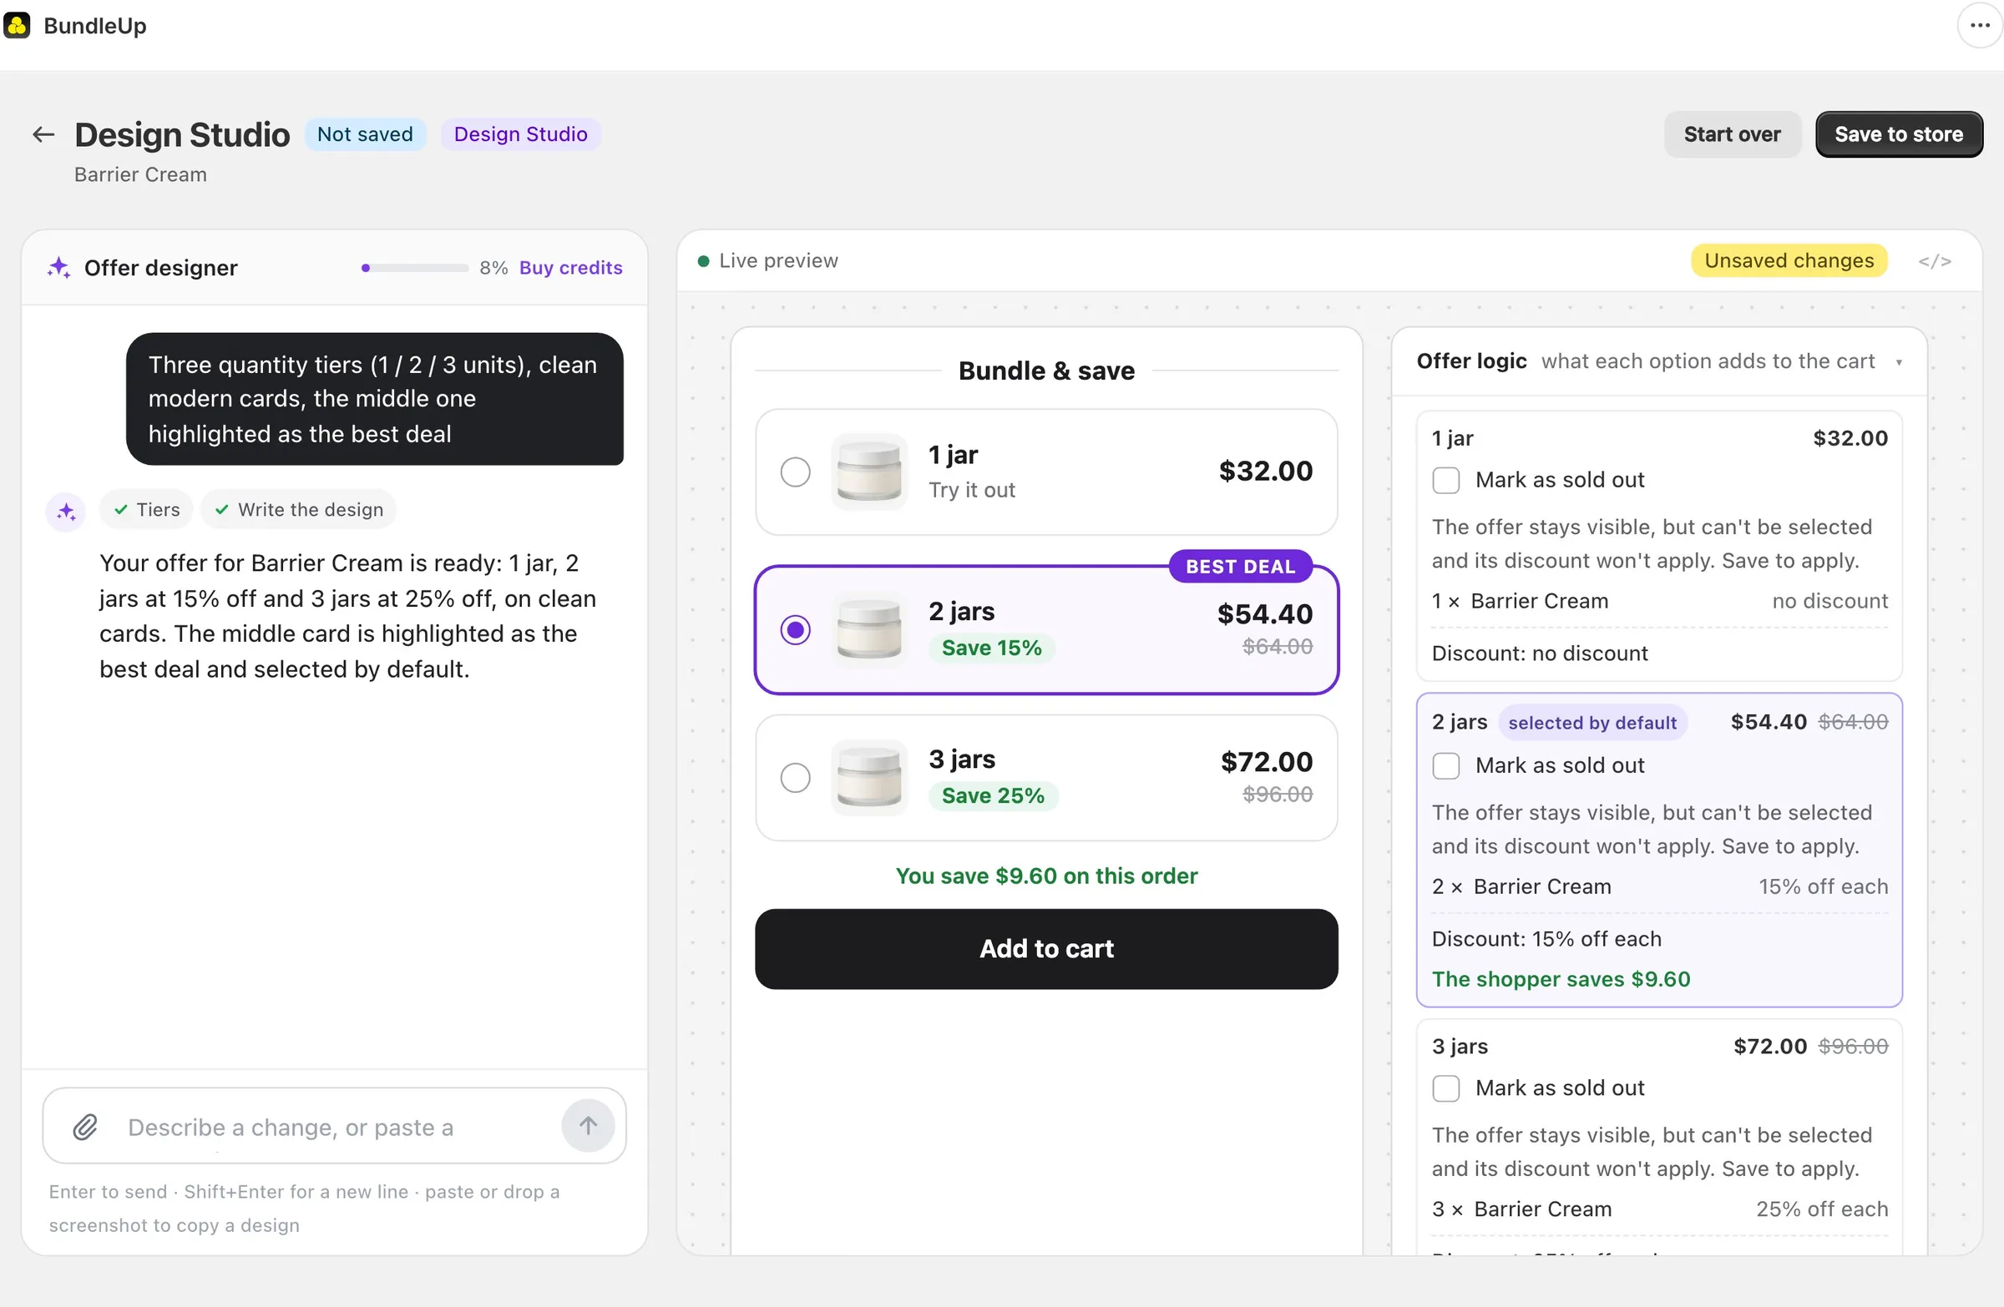This screenshot has height=1307, width=2004.
Task: Click the selected by default tag
Action: (x=1592, y=723)
